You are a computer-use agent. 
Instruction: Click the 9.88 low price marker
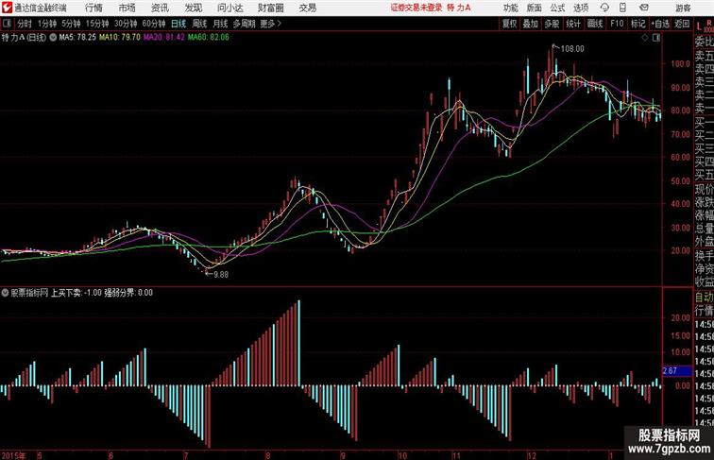point(221,275)
